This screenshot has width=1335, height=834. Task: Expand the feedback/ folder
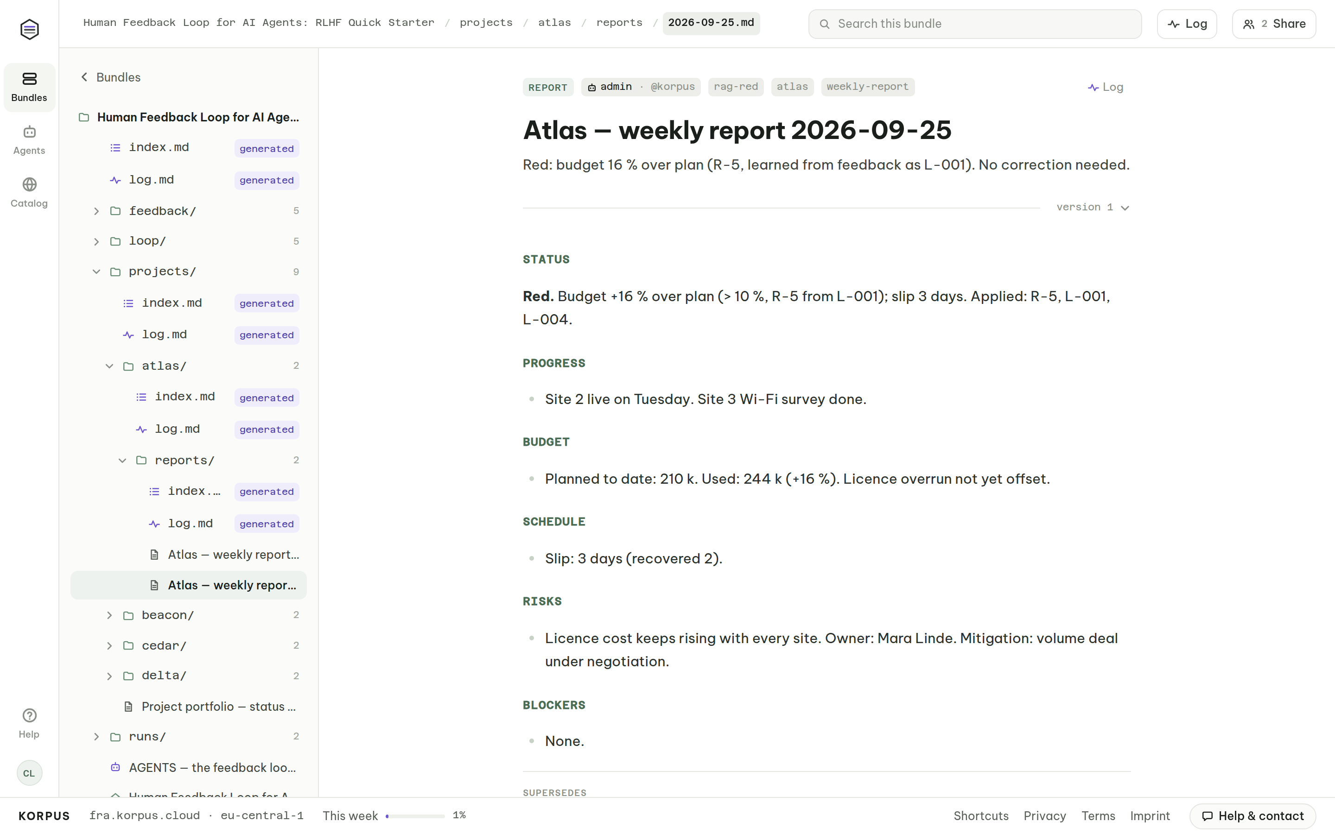tap(96, 211)
